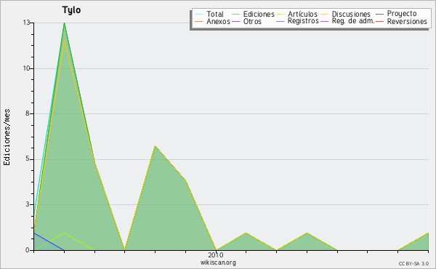Click the y-axis value 0
The width and height of the screenshot is (436, 269).
[28, 250]
